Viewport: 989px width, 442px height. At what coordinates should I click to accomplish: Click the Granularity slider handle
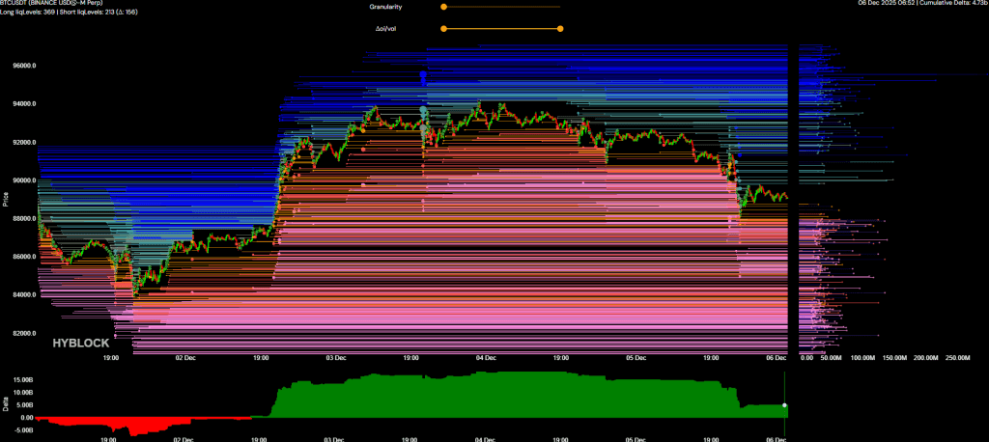point(443,7)
